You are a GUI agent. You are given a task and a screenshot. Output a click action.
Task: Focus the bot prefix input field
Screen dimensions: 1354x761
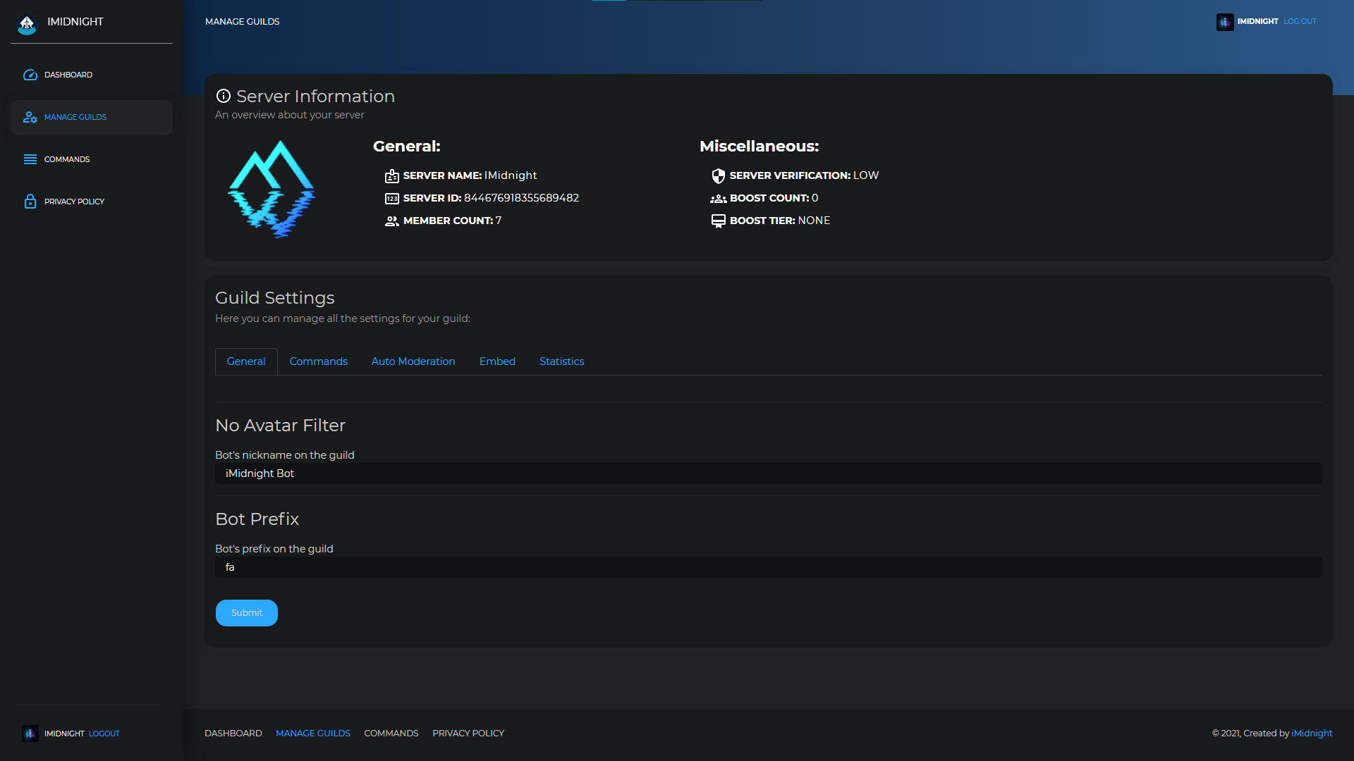(769, 567)
